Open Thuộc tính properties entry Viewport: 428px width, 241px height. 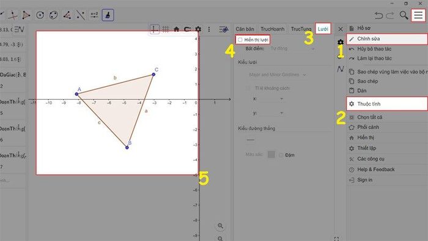click(387, 104)
